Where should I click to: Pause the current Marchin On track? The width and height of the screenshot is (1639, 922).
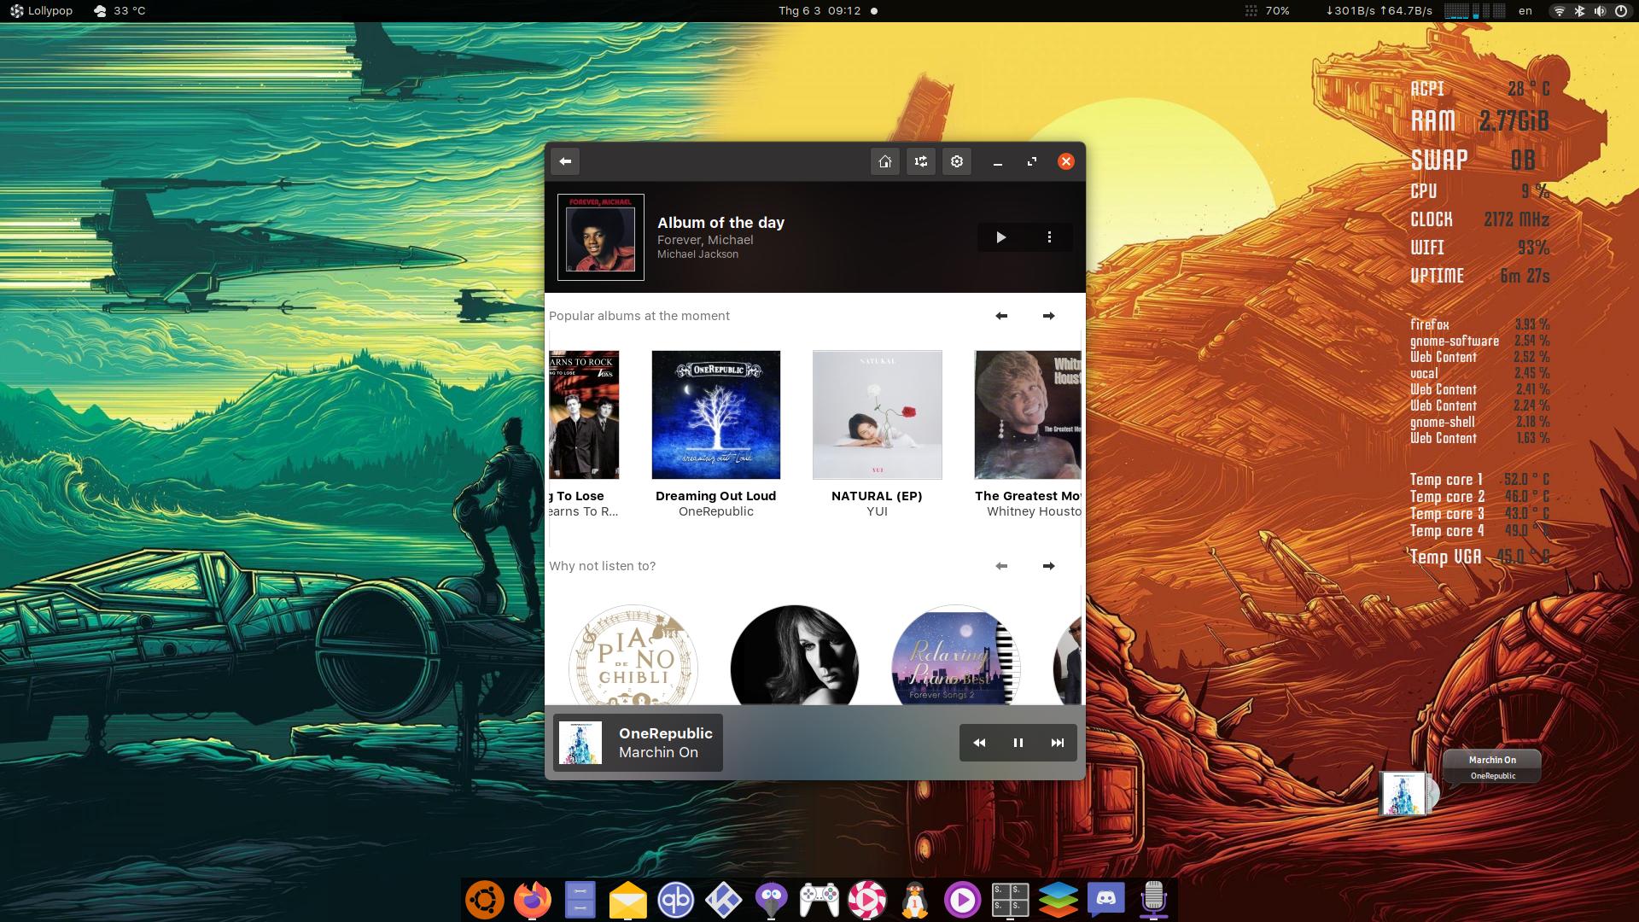pos(1018,743)
